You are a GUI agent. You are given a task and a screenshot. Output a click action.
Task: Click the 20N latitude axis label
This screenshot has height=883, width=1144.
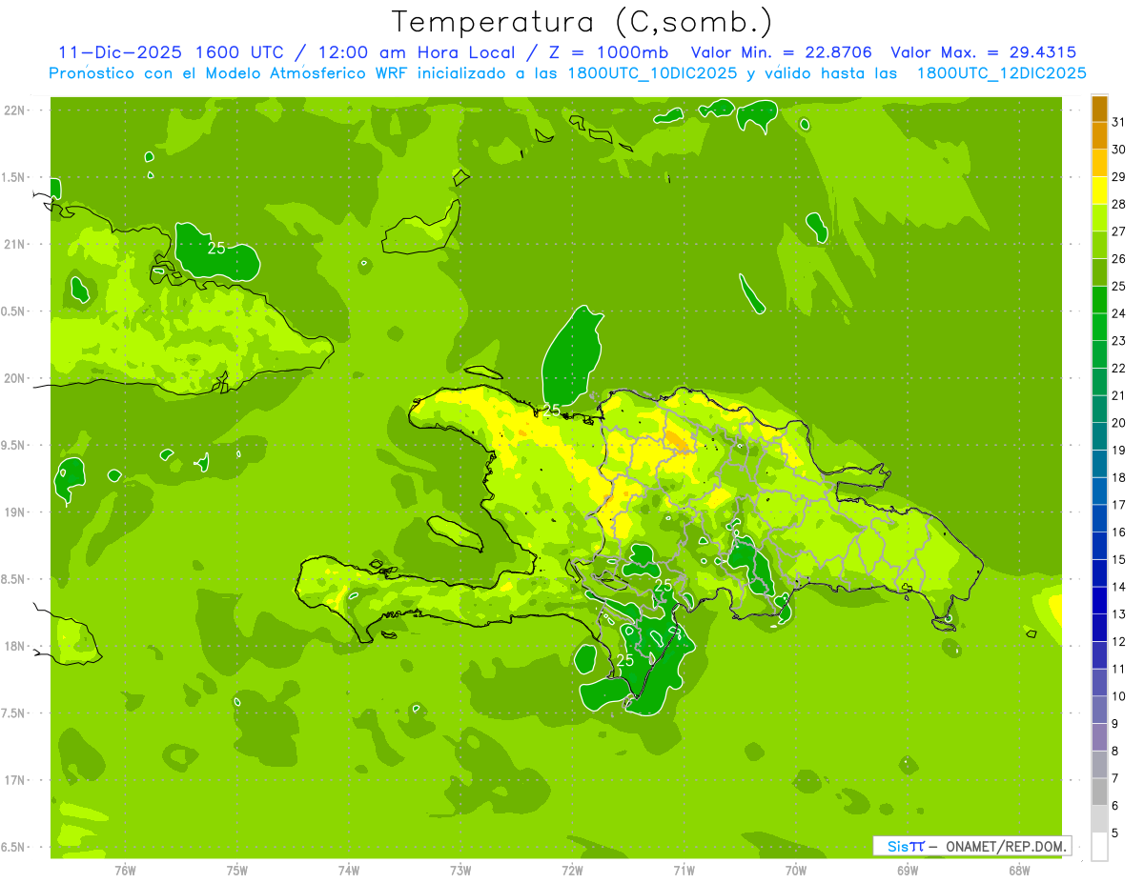(16, 378)
